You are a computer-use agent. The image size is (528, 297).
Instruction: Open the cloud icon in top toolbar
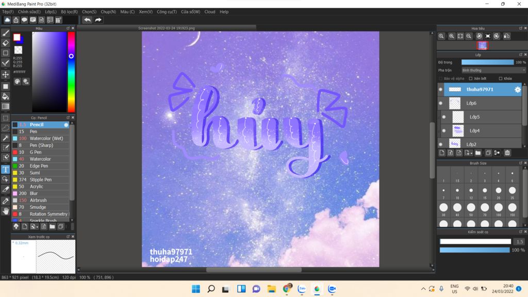7,20
